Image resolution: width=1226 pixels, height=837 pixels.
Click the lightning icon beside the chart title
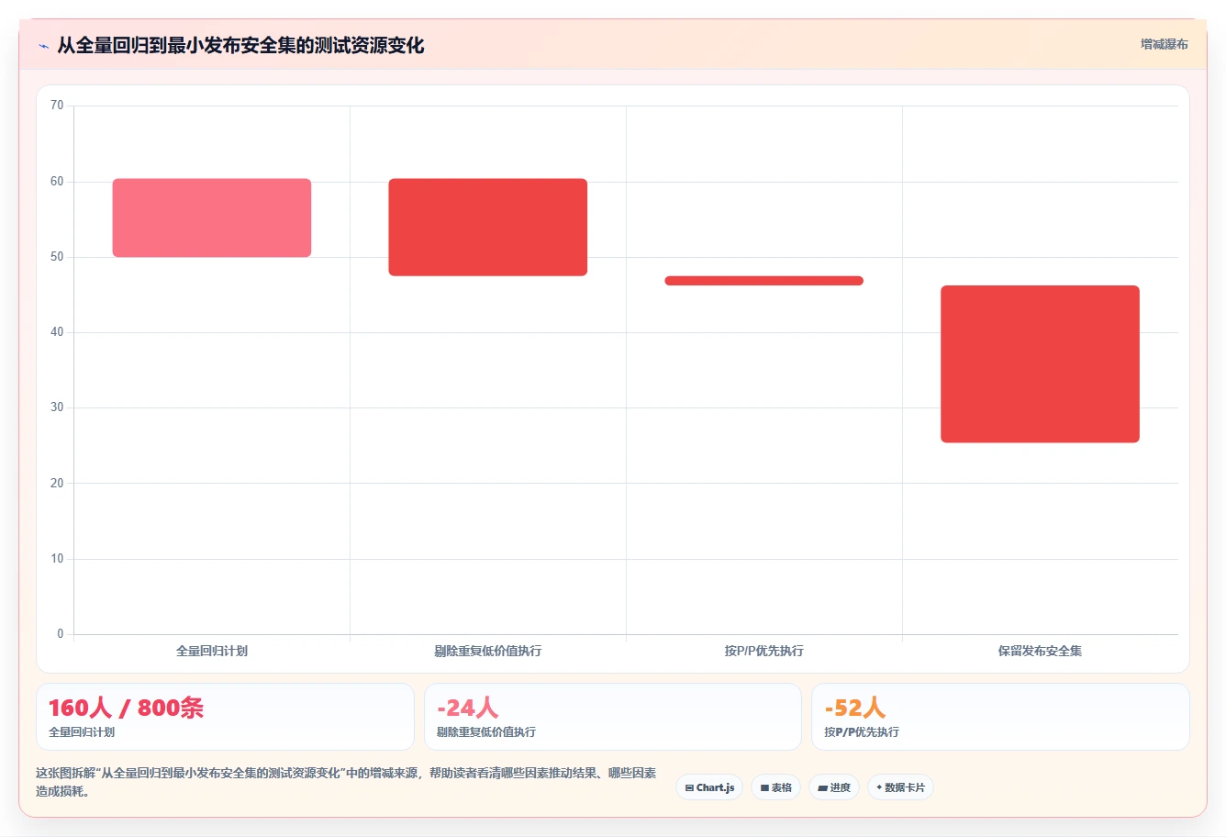click(x=43, y=46)
